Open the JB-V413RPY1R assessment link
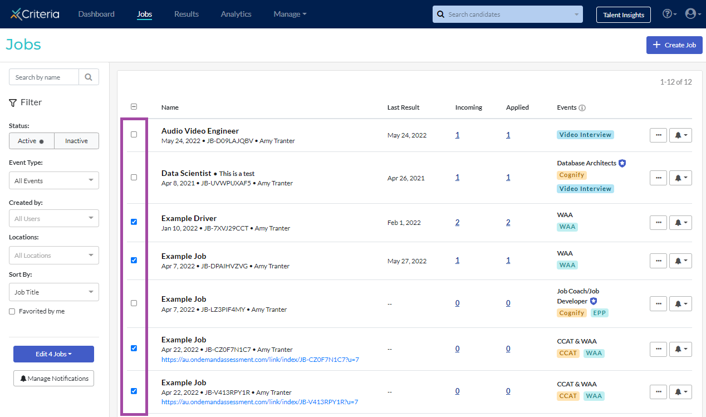The image size is (706, 417). pyautogui.click(x=259, y=401)
